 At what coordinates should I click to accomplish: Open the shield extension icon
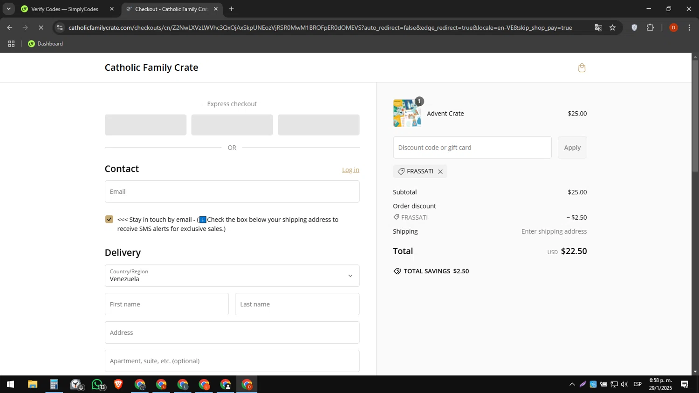pos(634,27)
